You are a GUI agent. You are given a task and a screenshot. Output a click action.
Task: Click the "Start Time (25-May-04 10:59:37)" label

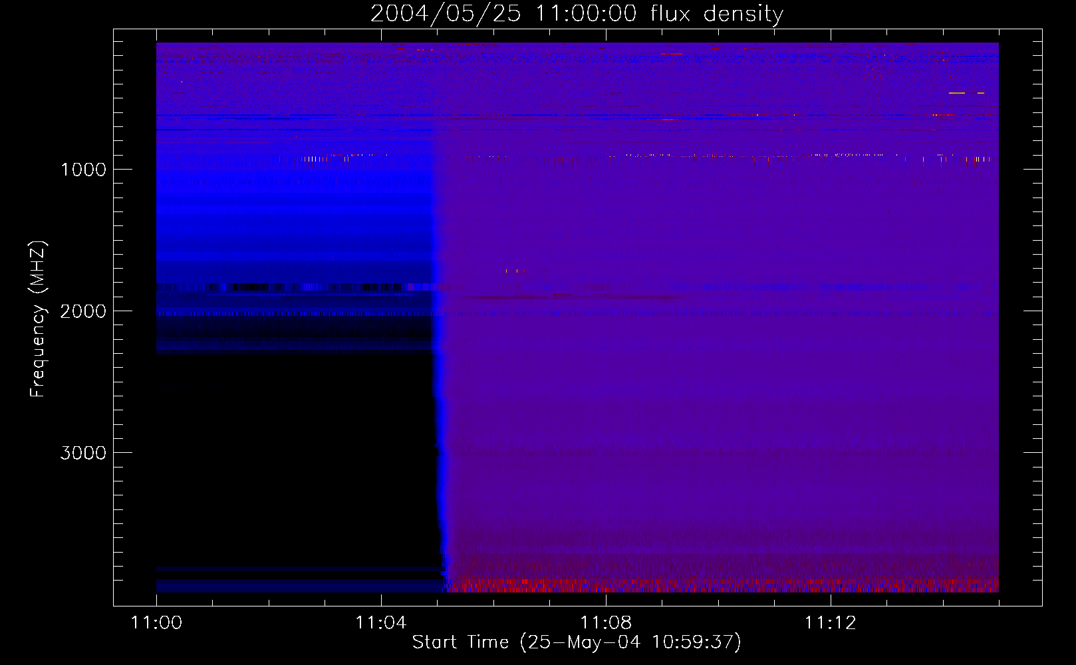[x=577, y=642]
